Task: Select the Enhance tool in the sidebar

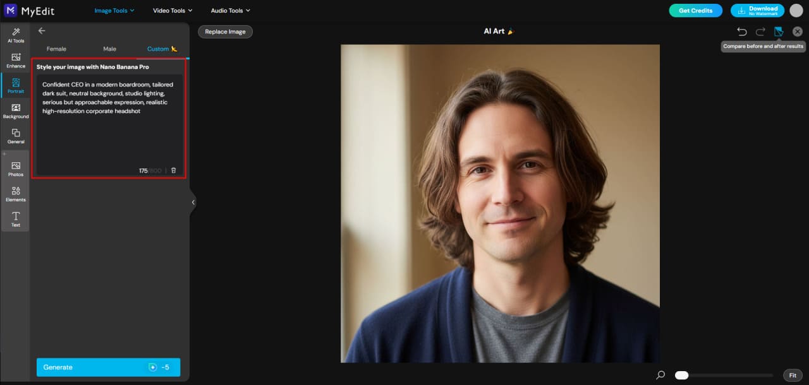Action: [x=15, y=61]
